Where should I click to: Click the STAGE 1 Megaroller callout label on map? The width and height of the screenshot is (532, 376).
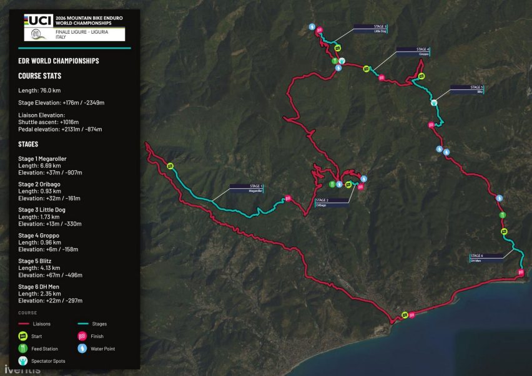click(x=246, y=189)
